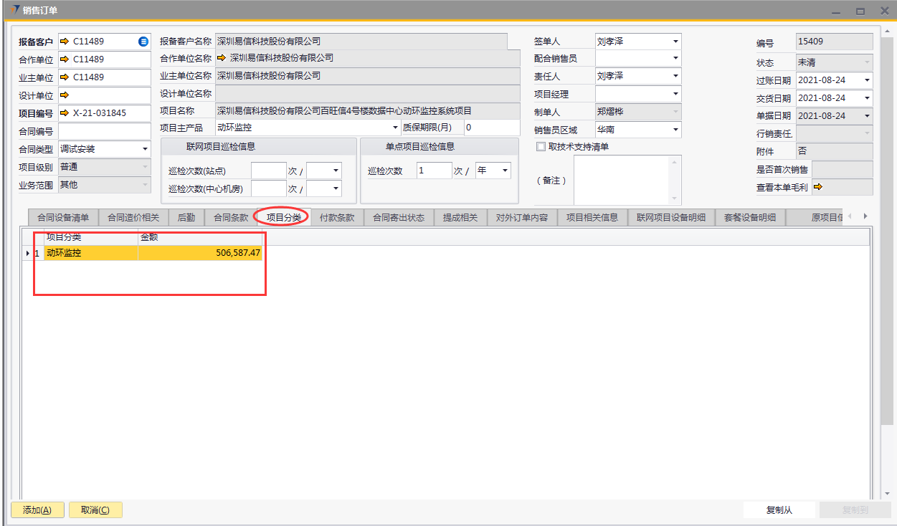This screenshot has width=897, height=526.
Task: Switch to the 合同设备清单 tab
Action: coord(63,218)
